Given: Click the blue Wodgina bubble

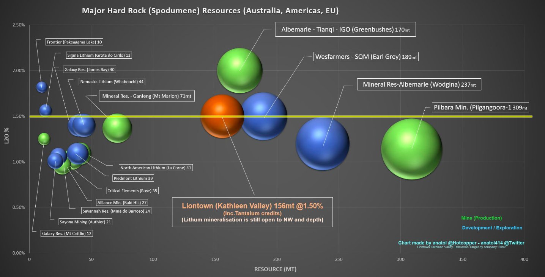Looking at the screenshot, I should pyautogui.click(x=323, y=143).
